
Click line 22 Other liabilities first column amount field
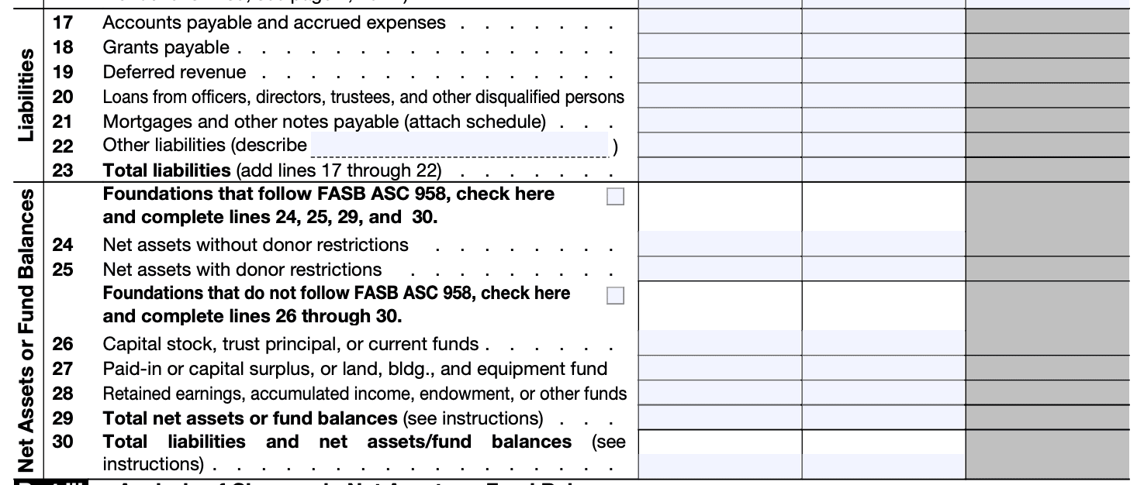[x=720, y=145]
